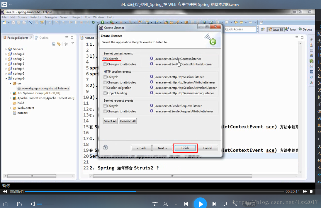Image resolution: width=321 pixels, height=208 pixels.
Task: Expand the spring-3 project node
Action: tap(6, 64)
